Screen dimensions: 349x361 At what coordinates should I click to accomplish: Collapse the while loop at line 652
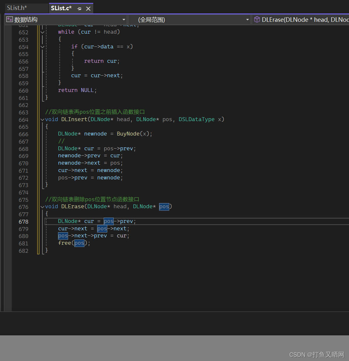coord(42,32)
